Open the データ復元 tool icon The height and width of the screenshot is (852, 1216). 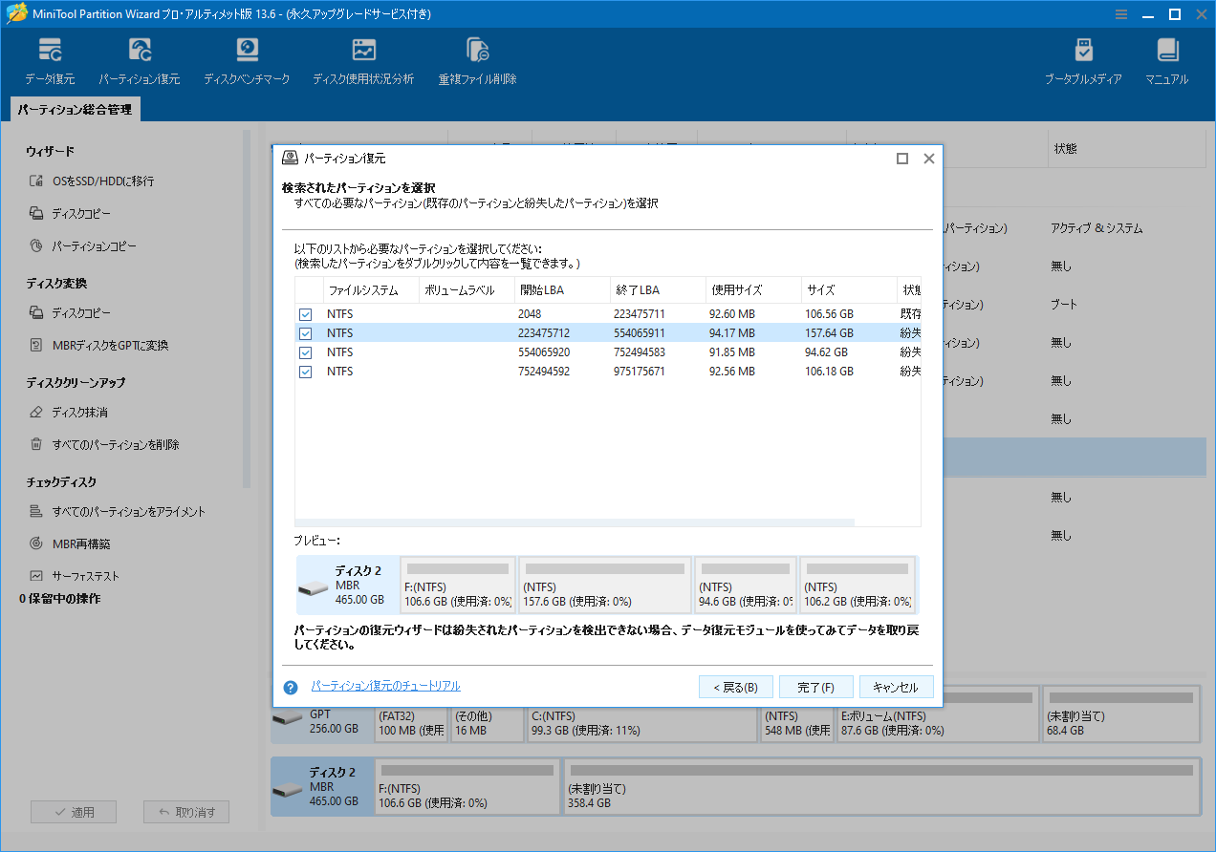[50, 62]
